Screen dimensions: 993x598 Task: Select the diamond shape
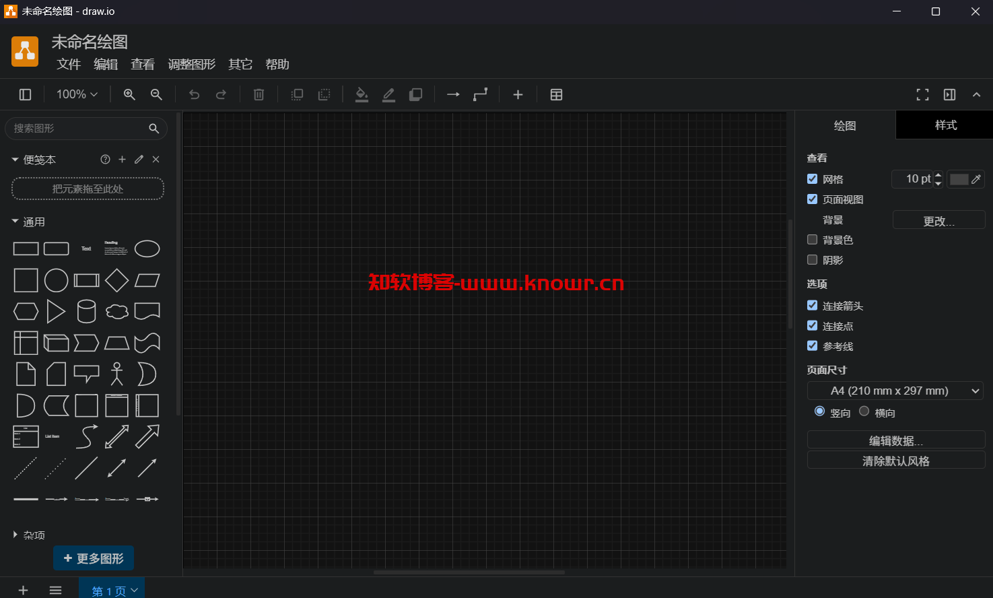pos(116,280)
